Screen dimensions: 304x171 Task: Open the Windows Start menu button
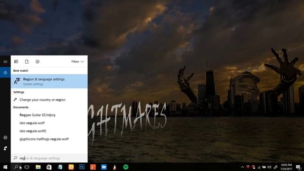point(5,167)
